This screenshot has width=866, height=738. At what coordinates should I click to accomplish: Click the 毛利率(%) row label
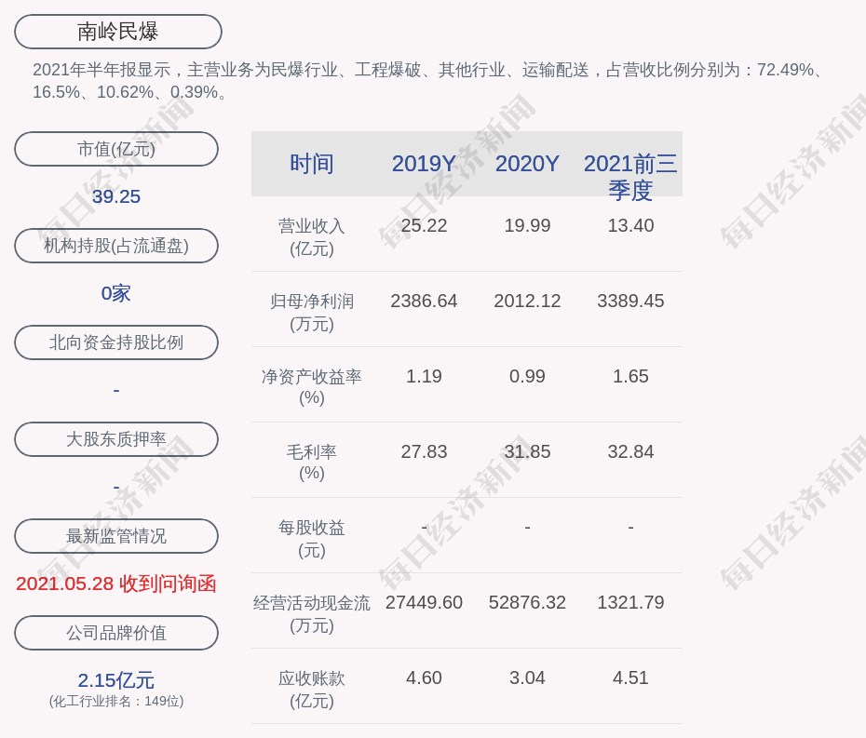[x=312, y=463]
